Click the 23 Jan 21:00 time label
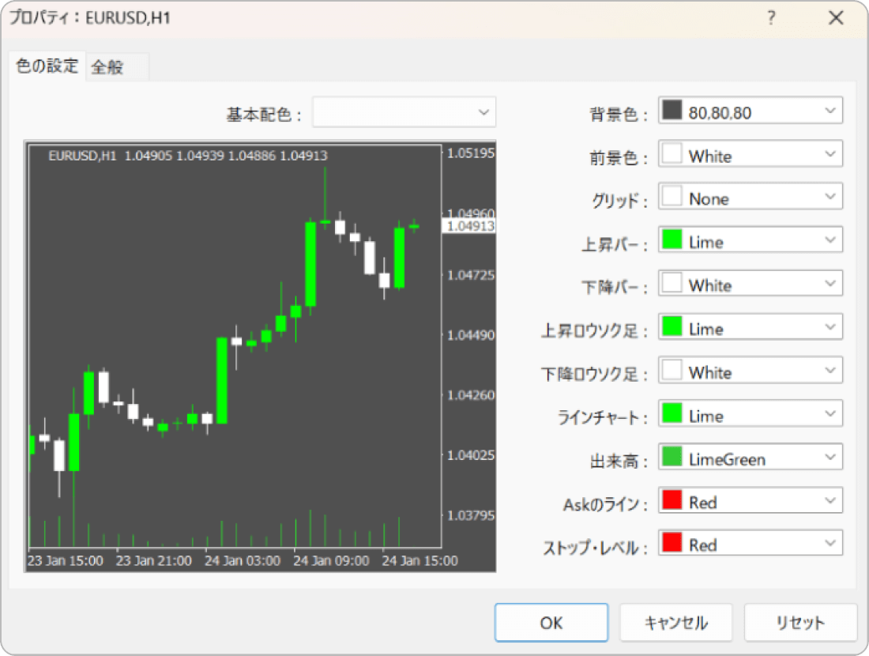Viewport: 869px width, 656px height. (x=154, y=560)
